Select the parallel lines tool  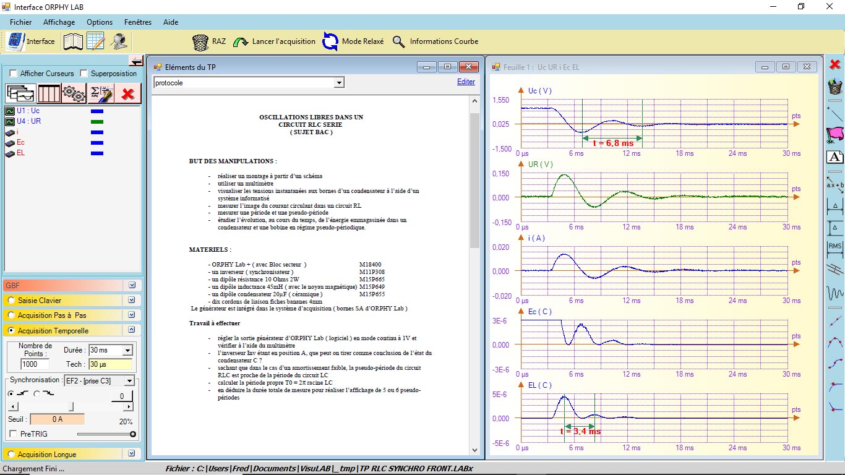[x=835, y=269]
